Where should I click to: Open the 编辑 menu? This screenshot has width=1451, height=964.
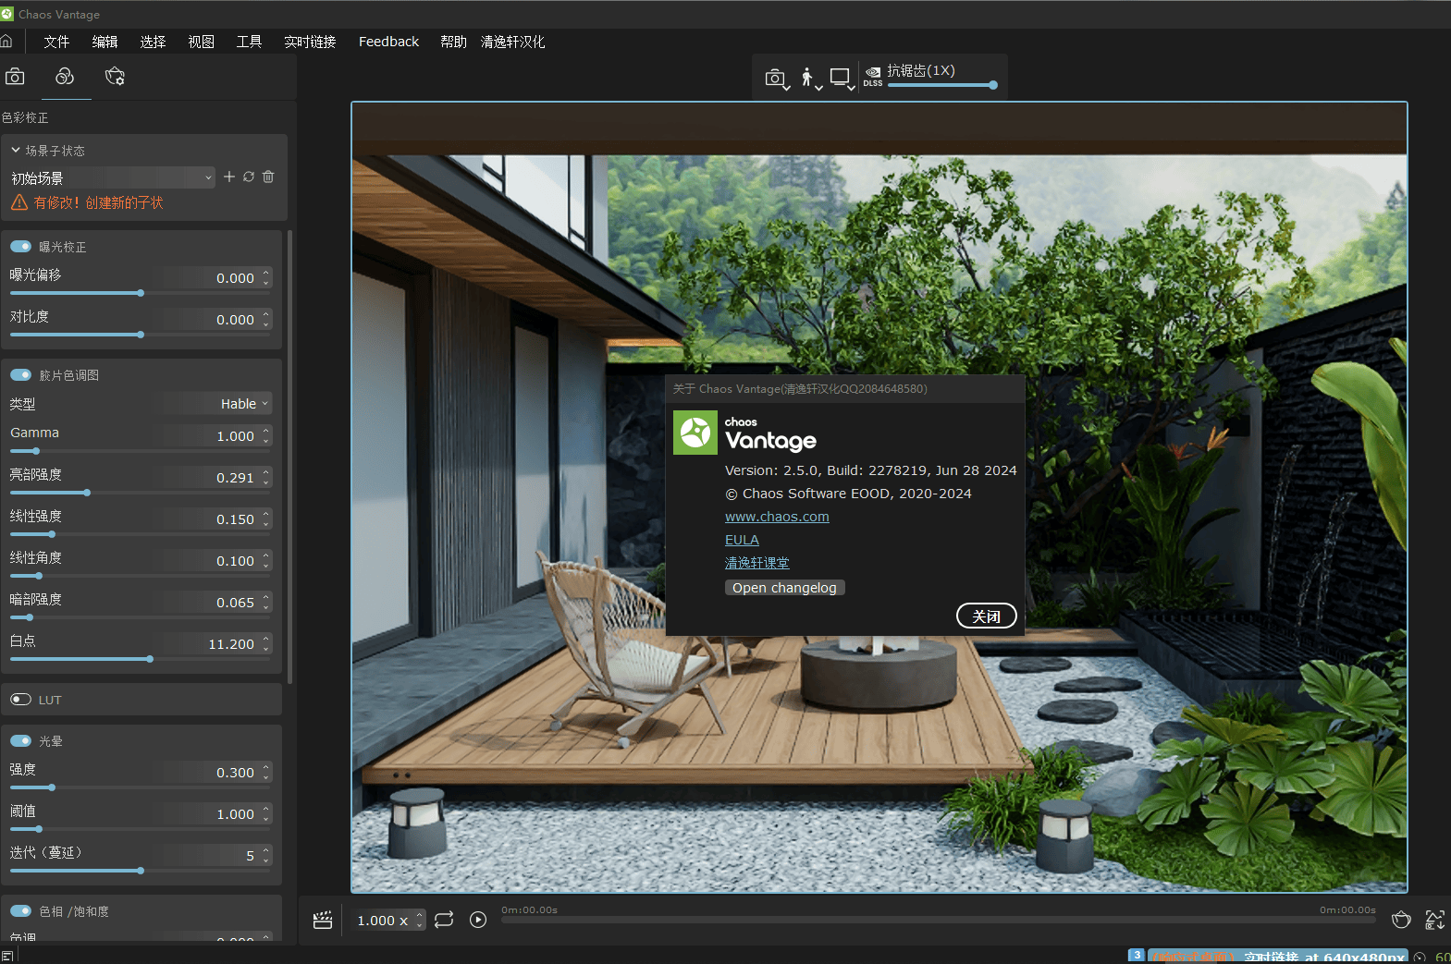click(105, 42)
